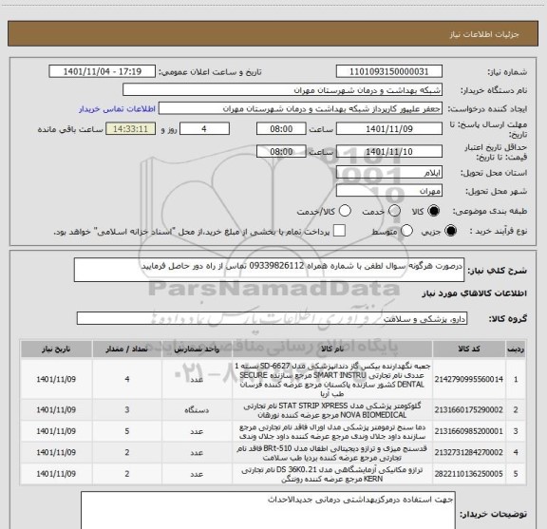Select product code 2142790995560014
Image resolution: width=547 pixels, height=529 pixels.
click(469, 379)
